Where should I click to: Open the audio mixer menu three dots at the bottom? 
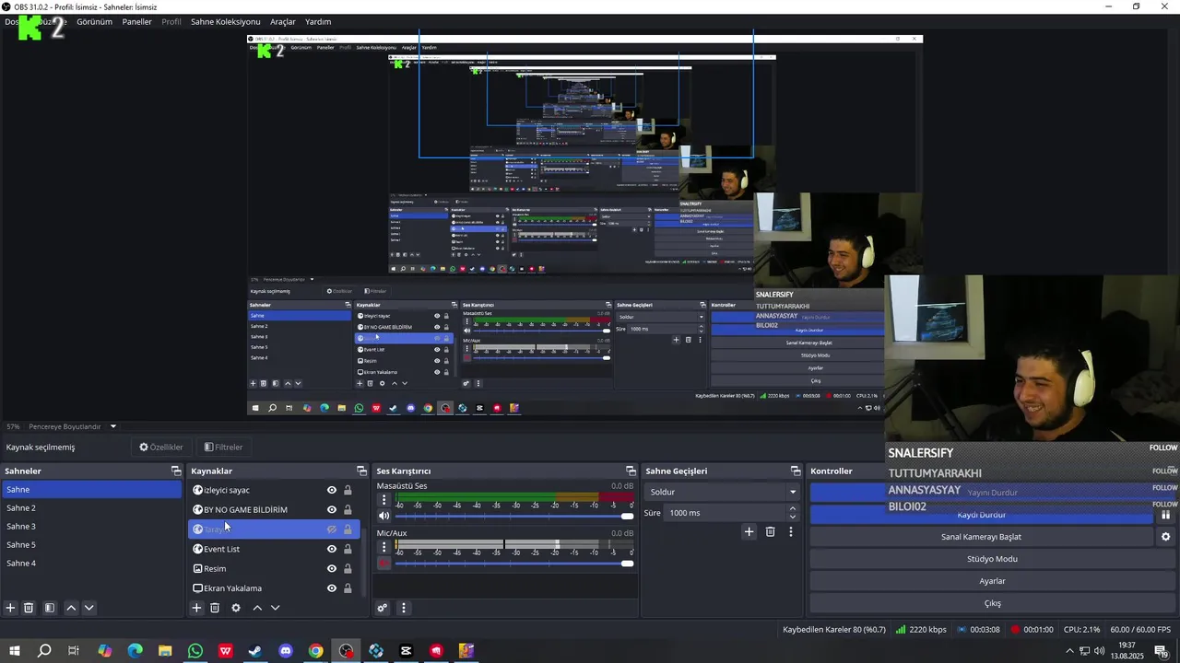[x=403, y=608]
